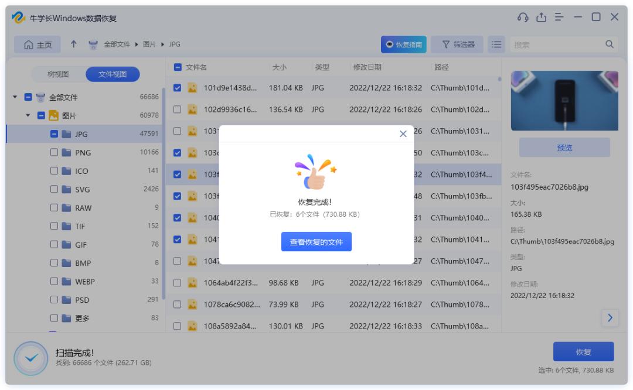Click the share/export icon in title bar
The height and width of the screenshot is (390, 633).
point(541,18)
